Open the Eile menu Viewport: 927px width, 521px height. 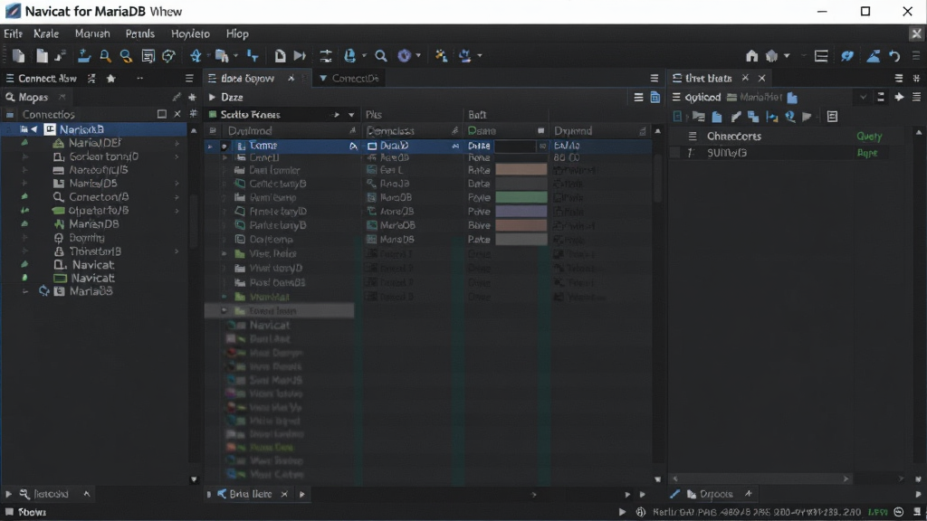coord(13,33)
